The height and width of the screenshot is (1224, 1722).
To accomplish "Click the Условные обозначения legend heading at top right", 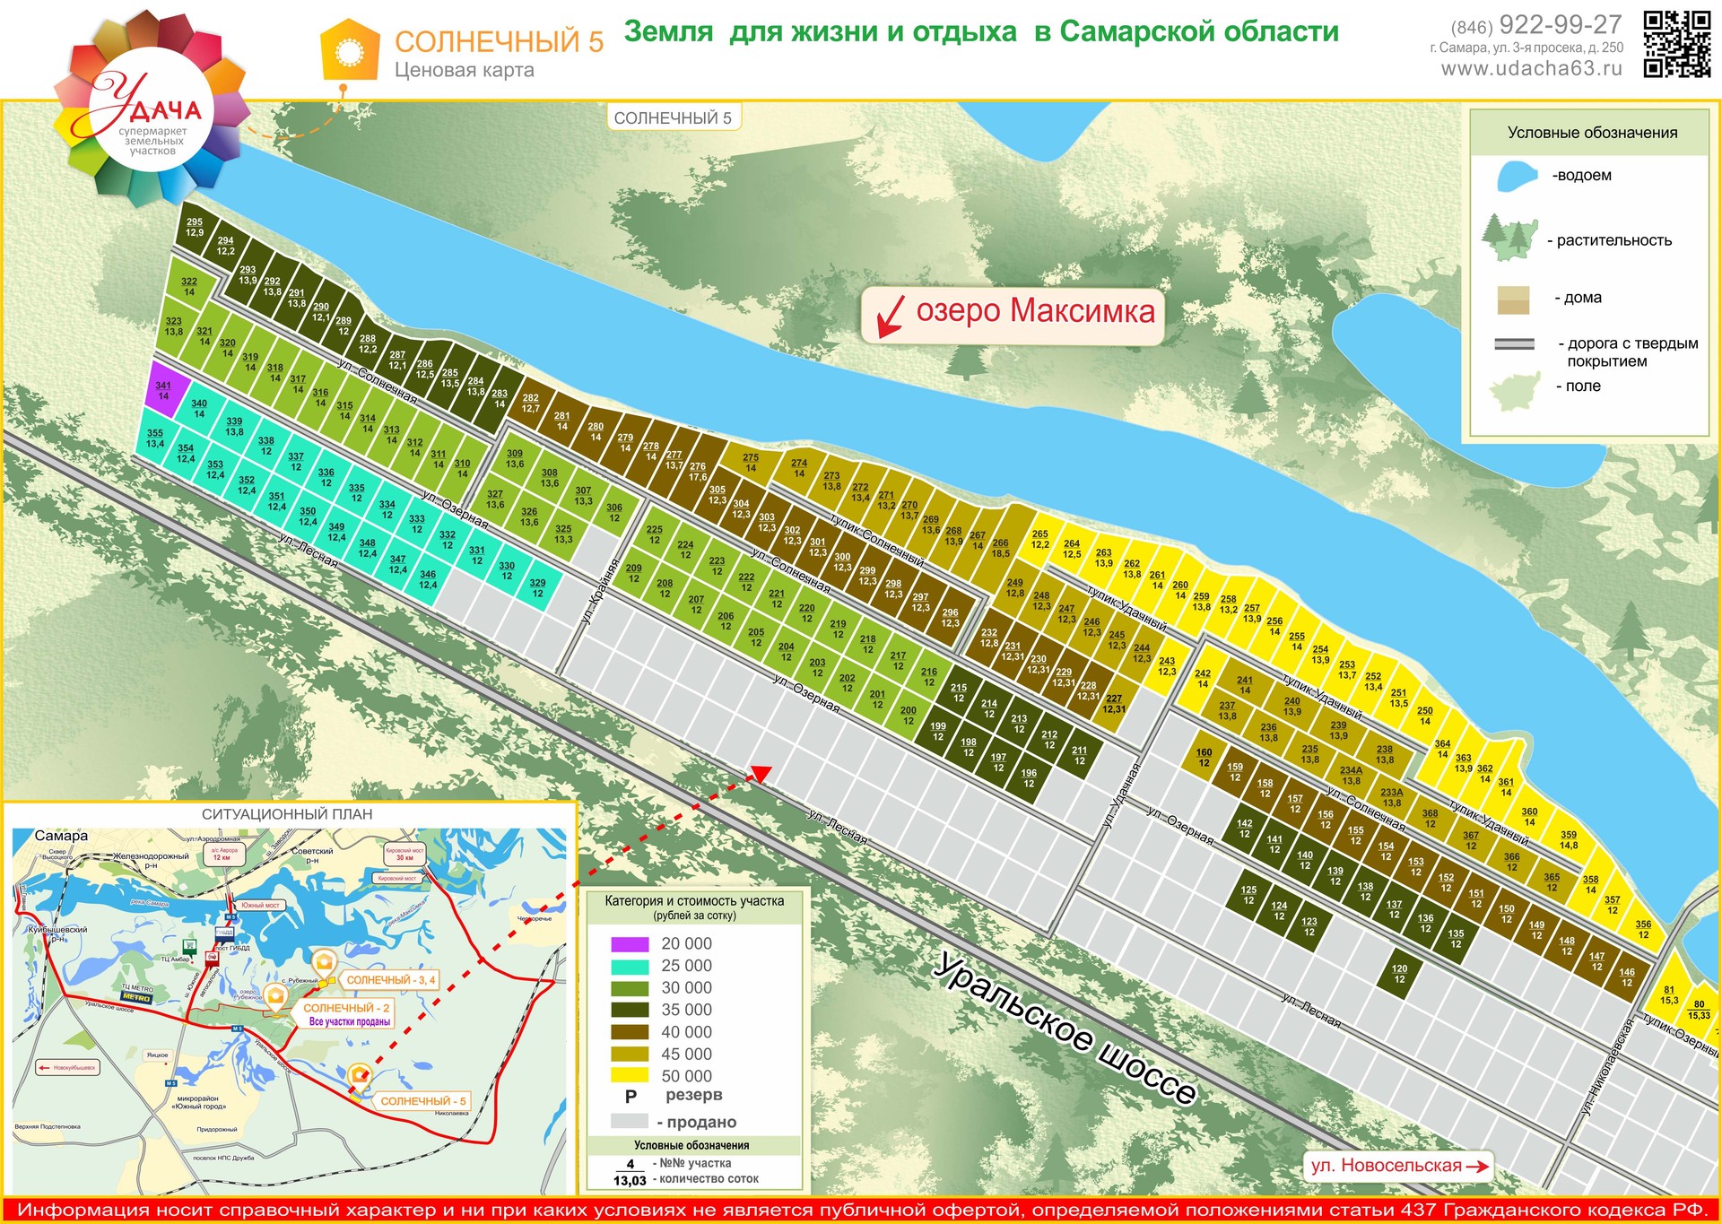I will pyautogui.click(x=1592, y=133).
